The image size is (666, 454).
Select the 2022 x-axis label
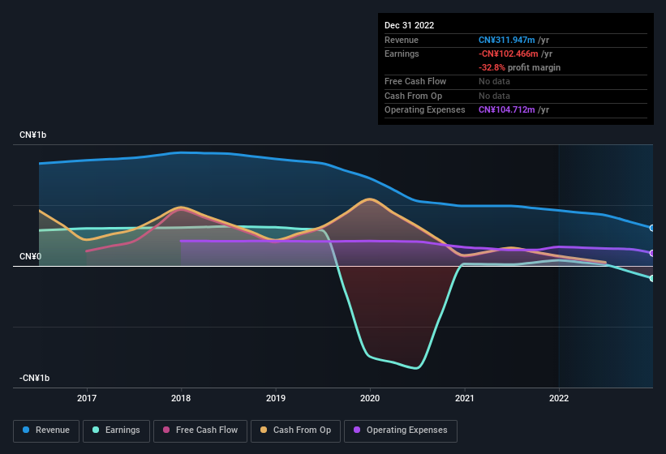(x=559, y=398)
